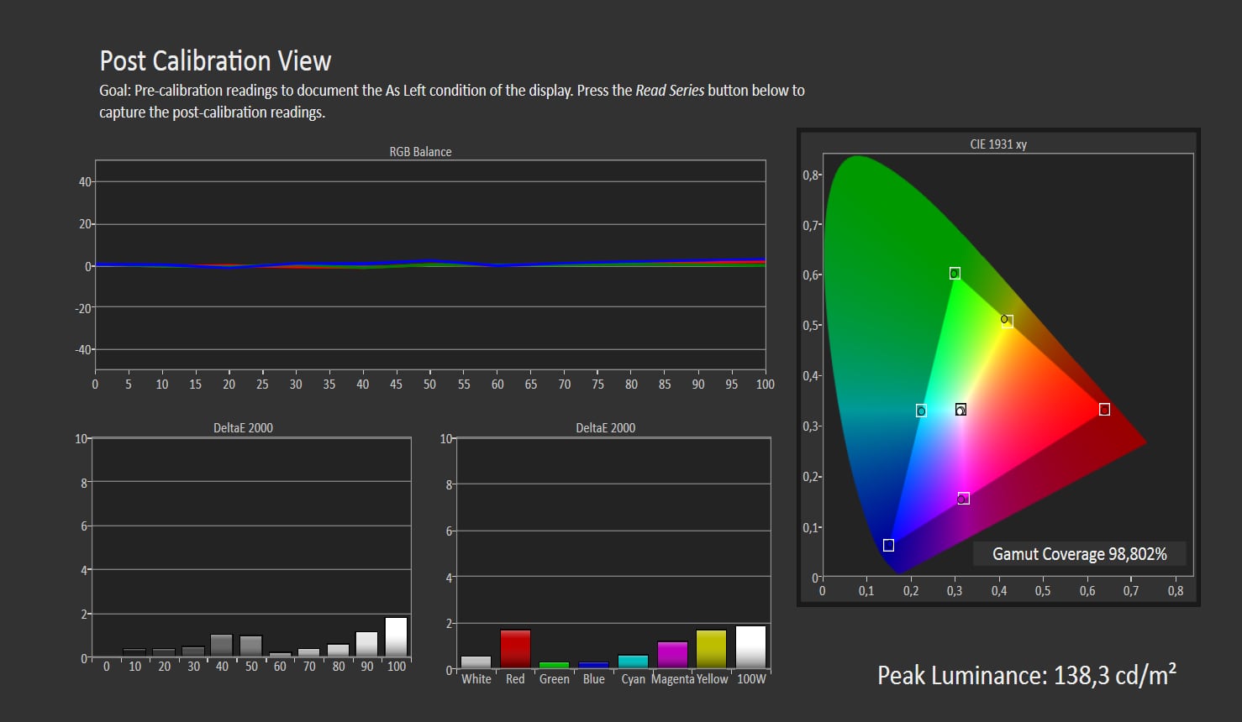The width and height of the screenshot is (1242, 722).
Task: Click the Gamut Coverage 98,802% label
Action: point(1080,554)
